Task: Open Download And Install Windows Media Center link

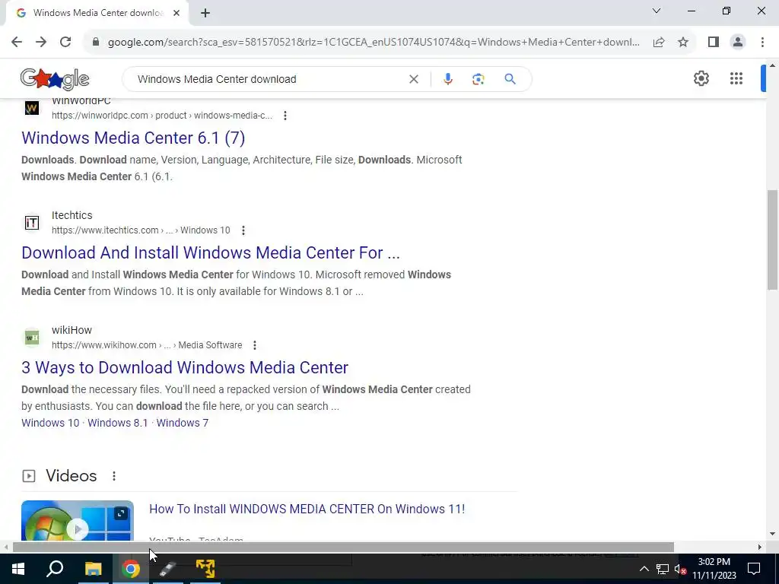Action: (x=211, y=252)
